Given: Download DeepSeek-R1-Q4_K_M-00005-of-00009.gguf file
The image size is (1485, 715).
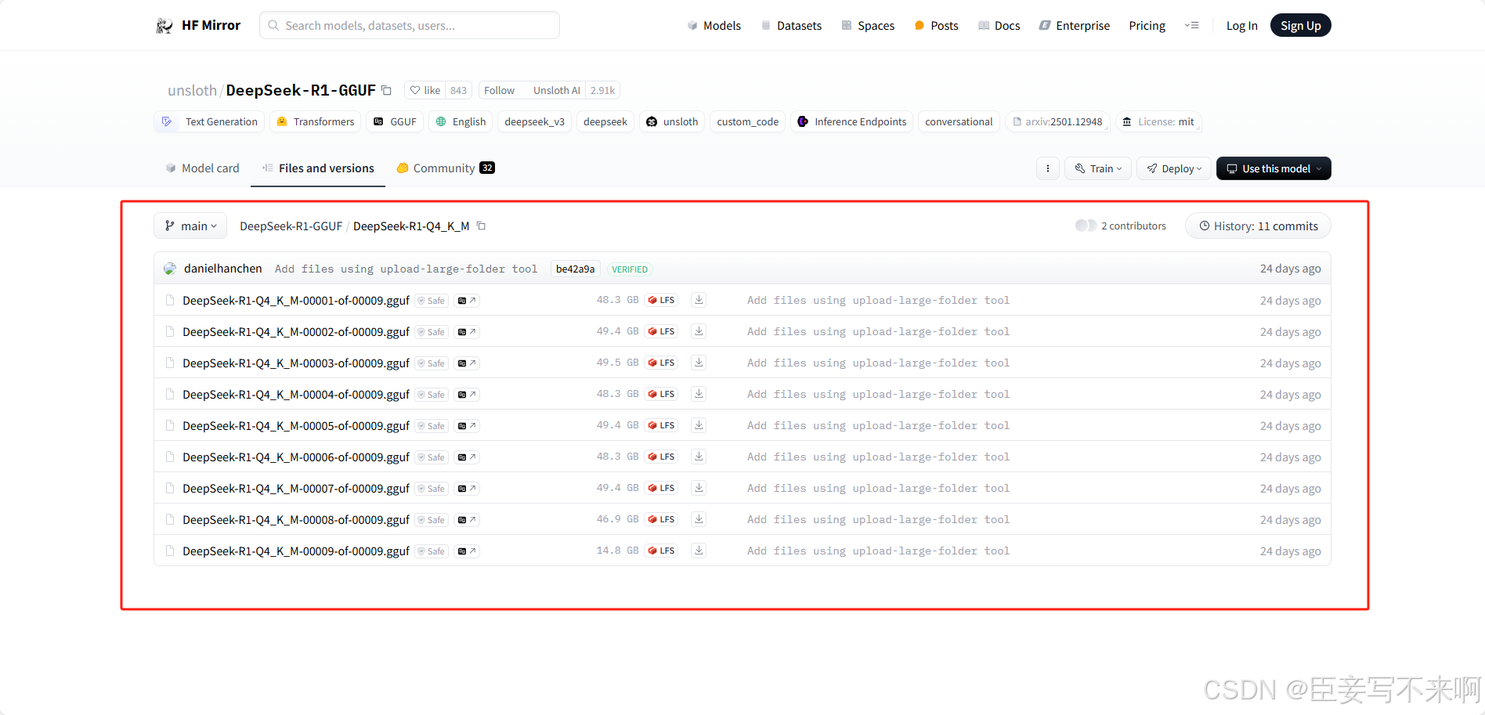Looking at the screenshot, I should [699, 425].
